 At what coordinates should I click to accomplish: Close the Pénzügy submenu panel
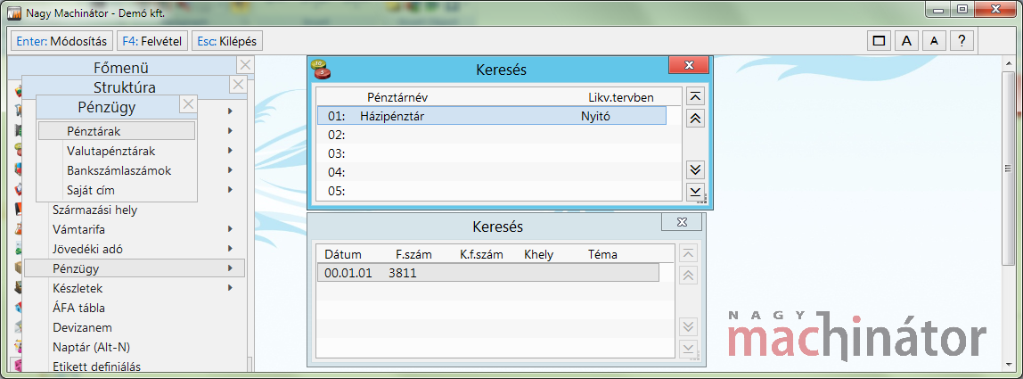188,104
